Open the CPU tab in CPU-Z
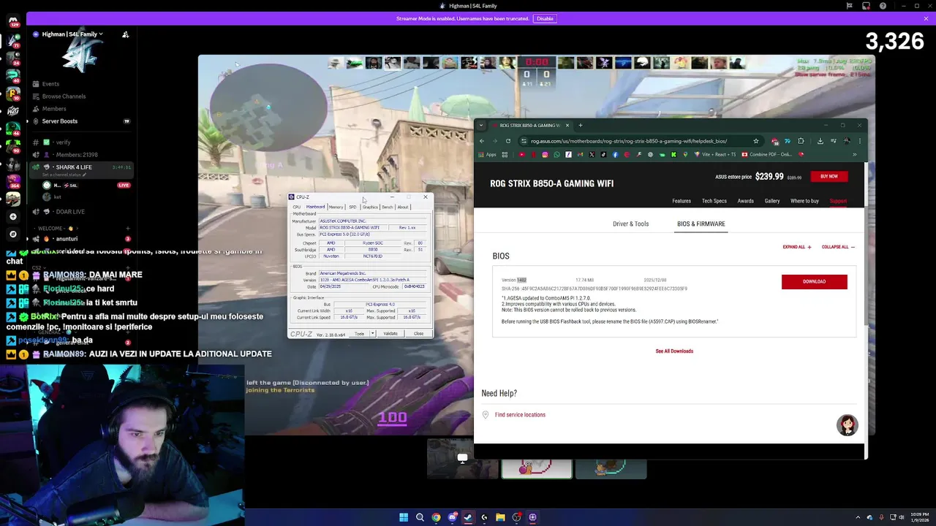Screen dimensions: 936x526 297,207
